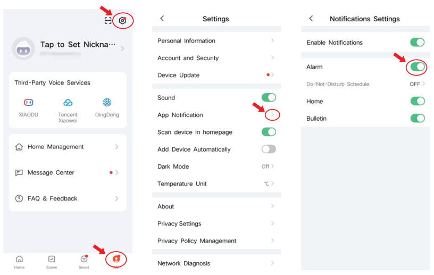Open Home Management
Image resolution: width=434 pixels, height=275 pixels.
(68, 147)
